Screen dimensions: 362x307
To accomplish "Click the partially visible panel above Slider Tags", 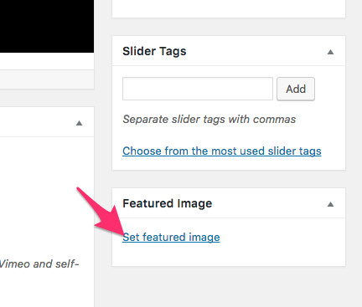I will [229, 9].
